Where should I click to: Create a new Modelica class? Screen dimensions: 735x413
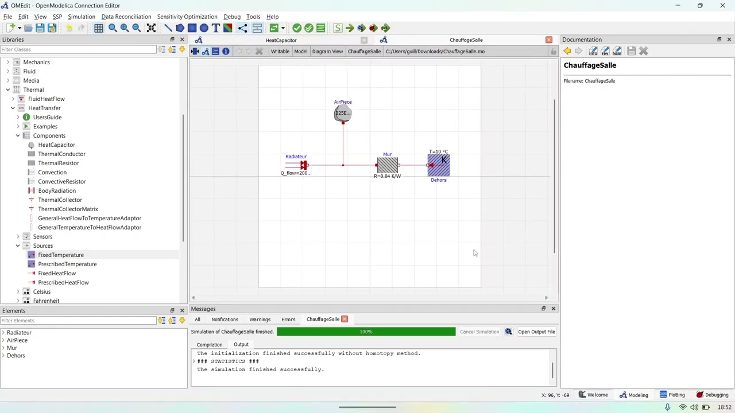[x=10, y=28]
